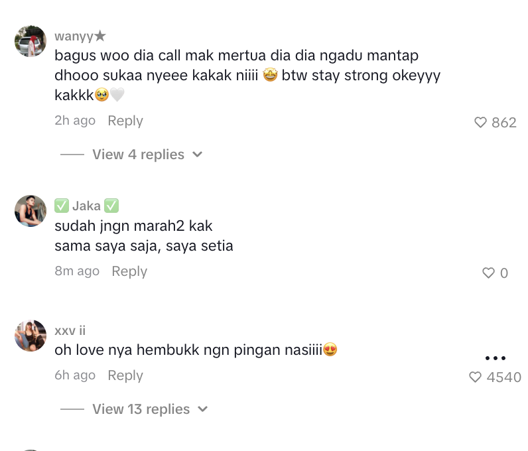Open three-dot options on xxv ii's comment

(x=495, y=358)
